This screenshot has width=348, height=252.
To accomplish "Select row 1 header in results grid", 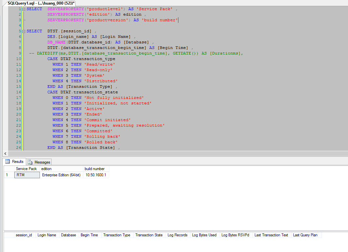I will coord(9,175).
